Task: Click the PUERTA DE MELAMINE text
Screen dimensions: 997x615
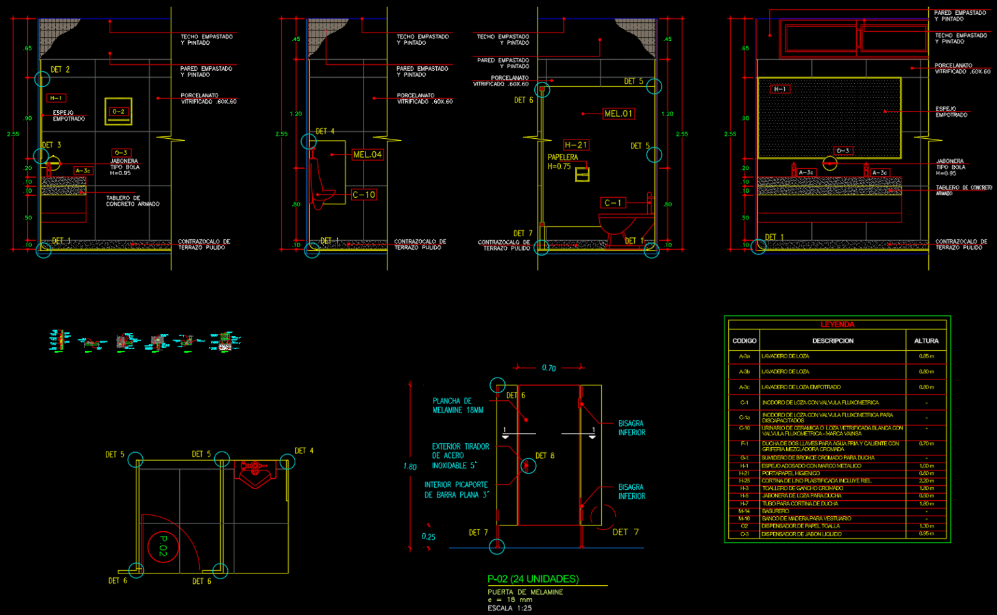Action: (x=524, y=592)
